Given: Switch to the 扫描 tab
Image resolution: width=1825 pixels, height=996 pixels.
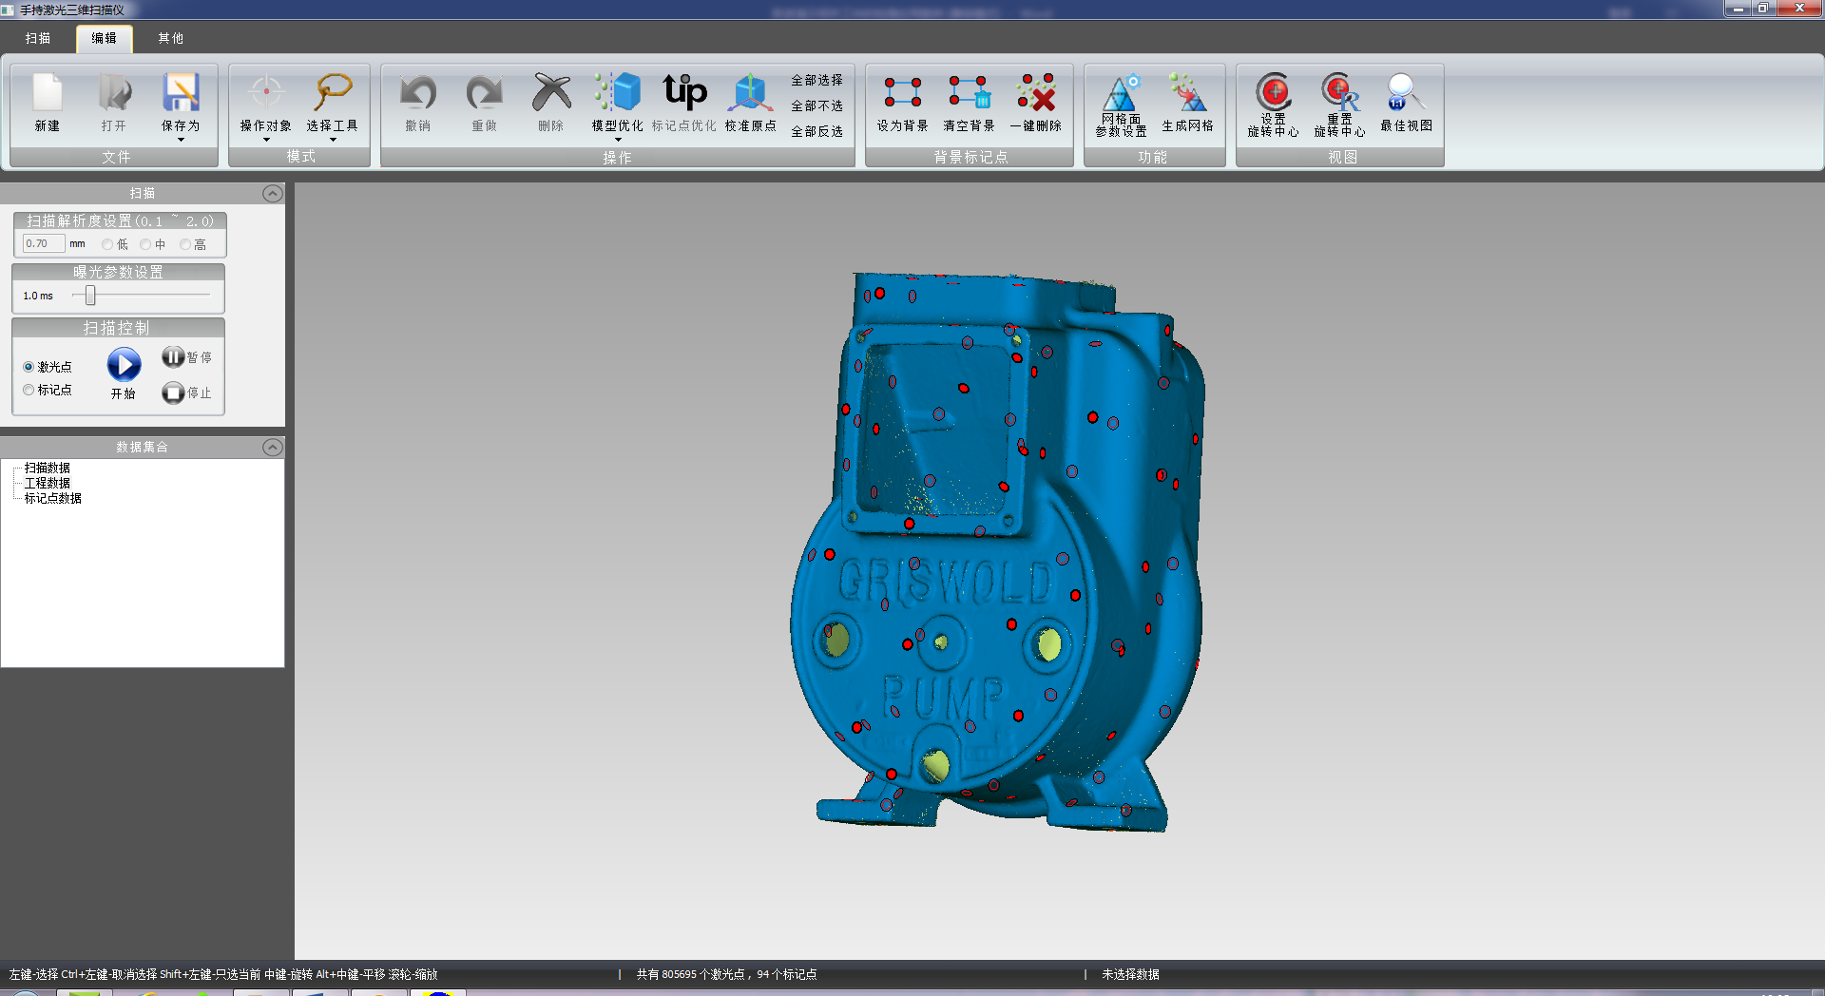Looking at the screenshot, I should [38, 38].
